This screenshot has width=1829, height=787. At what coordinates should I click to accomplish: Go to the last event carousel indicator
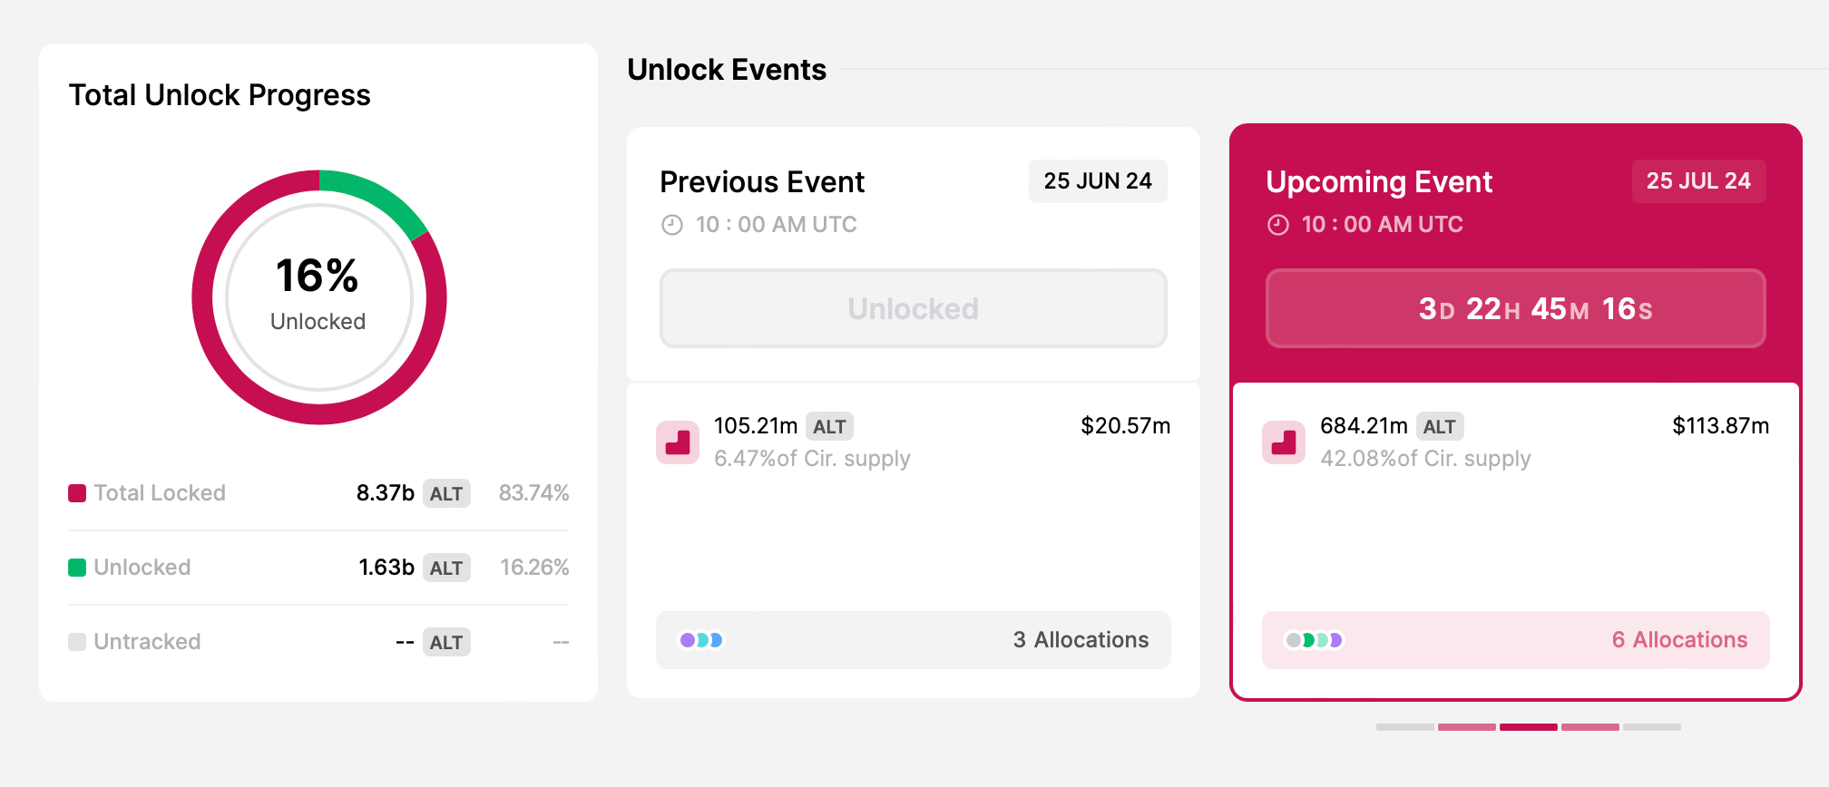point(1651,727)
